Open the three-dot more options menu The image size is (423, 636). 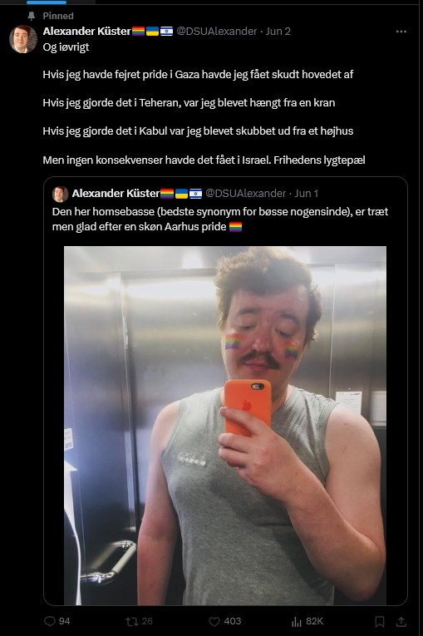pyautogui.click(x=401, y=32)
